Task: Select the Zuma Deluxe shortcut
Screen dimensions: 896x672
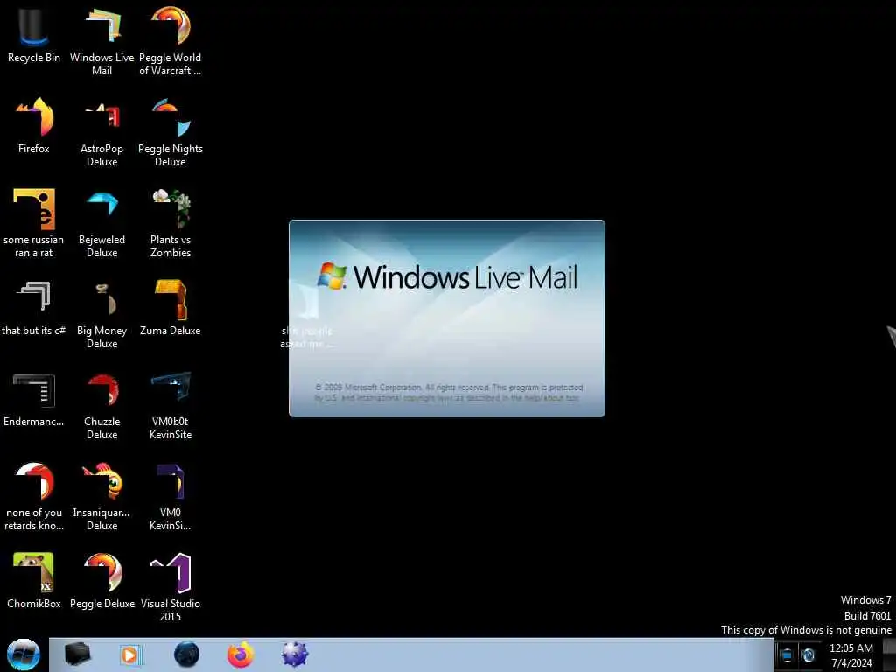Action: pos(171,307)
